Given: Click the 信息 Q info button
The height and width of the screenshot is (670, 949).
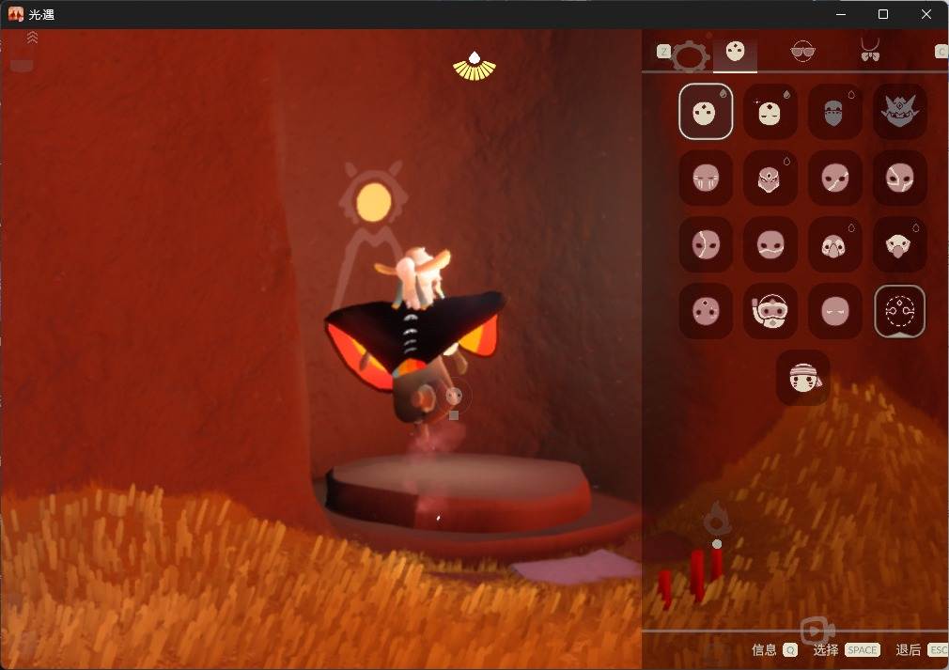Looking at the screenshot, I should [x=774, y=650].
